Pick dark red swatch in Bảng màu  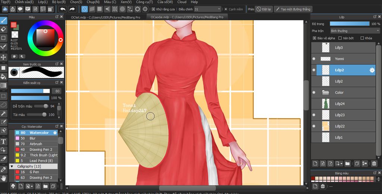313,178
